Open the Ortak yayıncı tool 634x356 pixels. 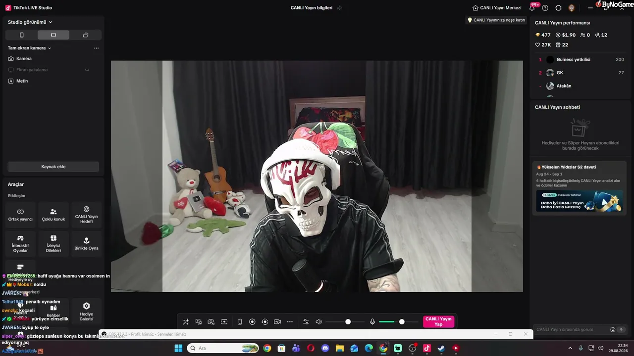20,215
